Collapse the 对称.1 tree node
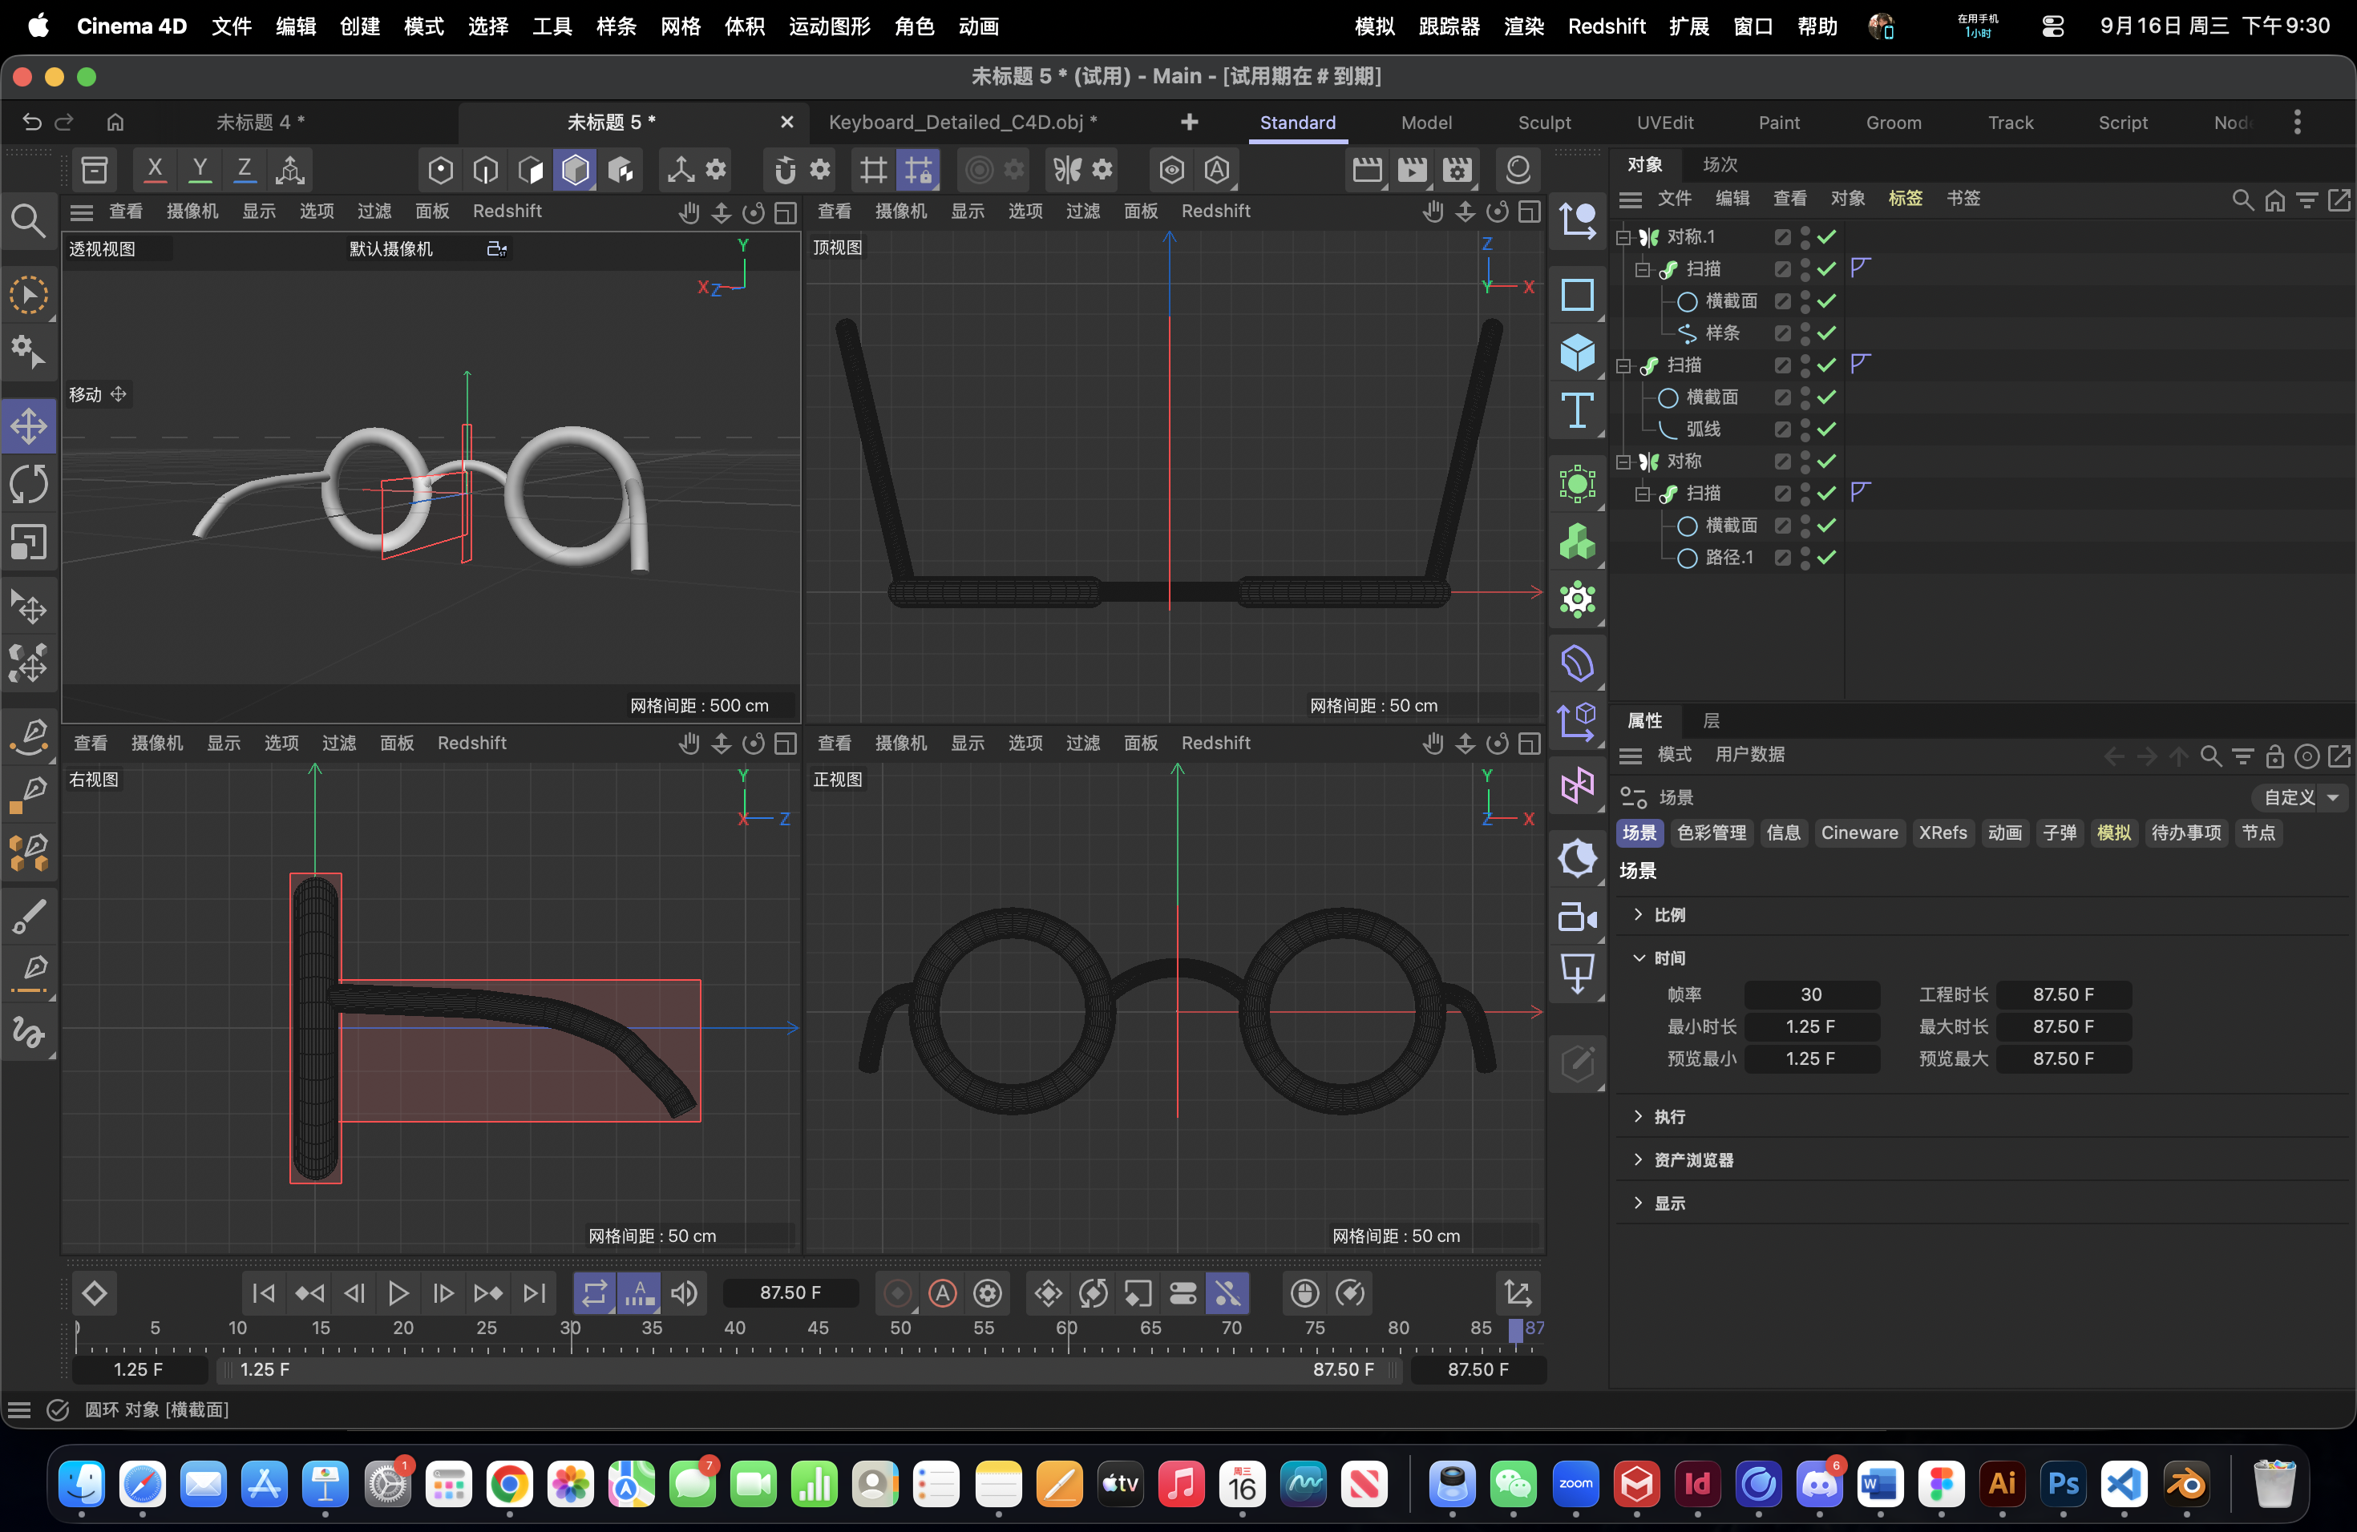This screenshot has height=1532, width=2357. 1624,237
